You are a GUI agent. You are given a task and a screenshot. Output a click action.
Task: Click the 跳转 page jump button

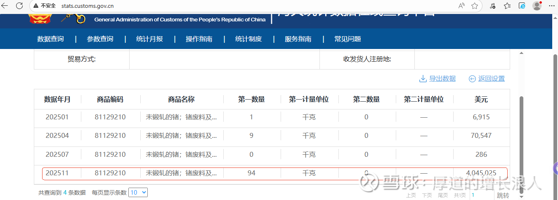503,195
